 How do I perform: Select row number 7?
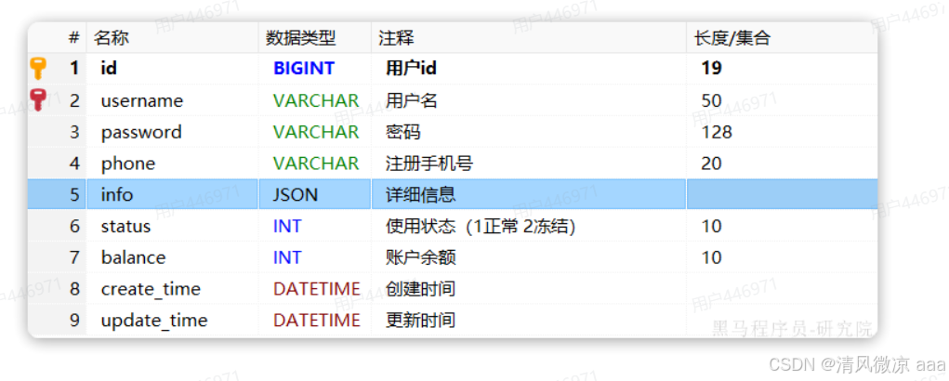click(74, 257)
